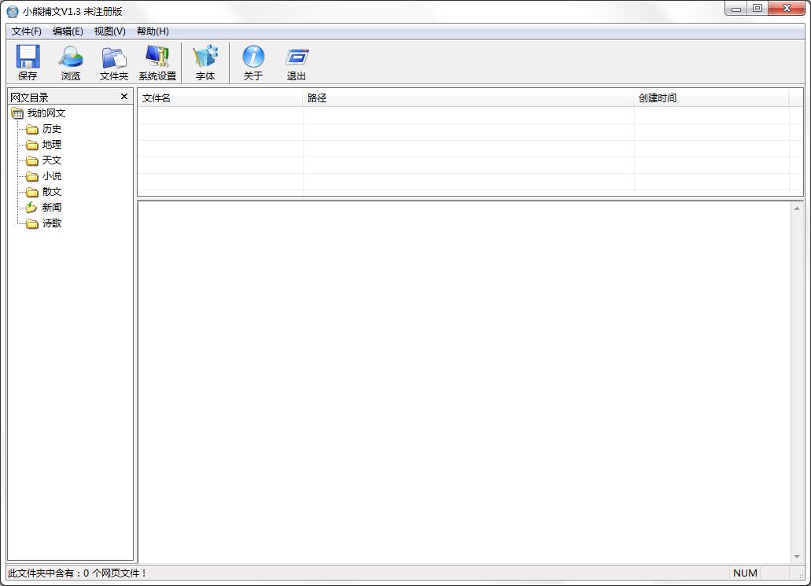
Task: Select the 诗歌 folder in tree
Action: (51, 223)
